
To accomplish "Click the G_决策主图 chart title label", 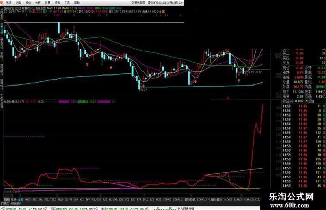I will point(39,8).
